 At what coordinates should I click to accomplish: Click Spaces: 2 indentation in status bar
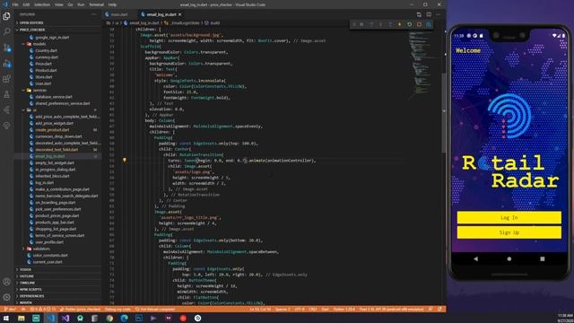pos(283,310)
